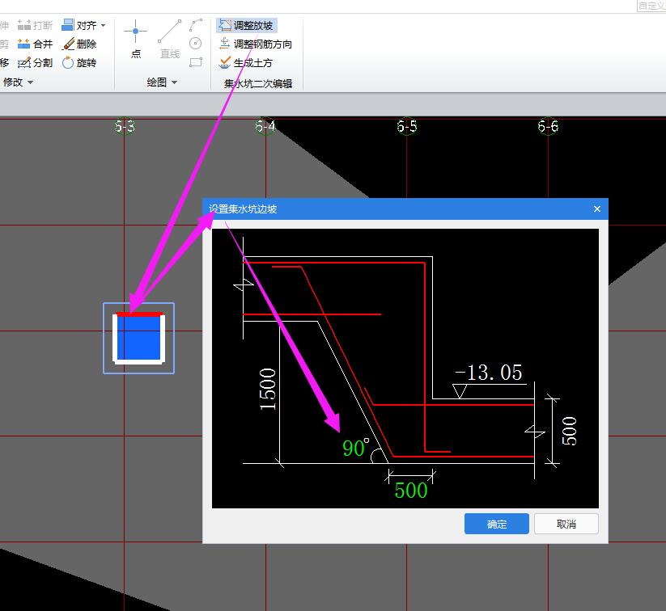Click the 对齐 align tool icon
The width and height of the screenshot is (666, 611).
tap(67, 25)
